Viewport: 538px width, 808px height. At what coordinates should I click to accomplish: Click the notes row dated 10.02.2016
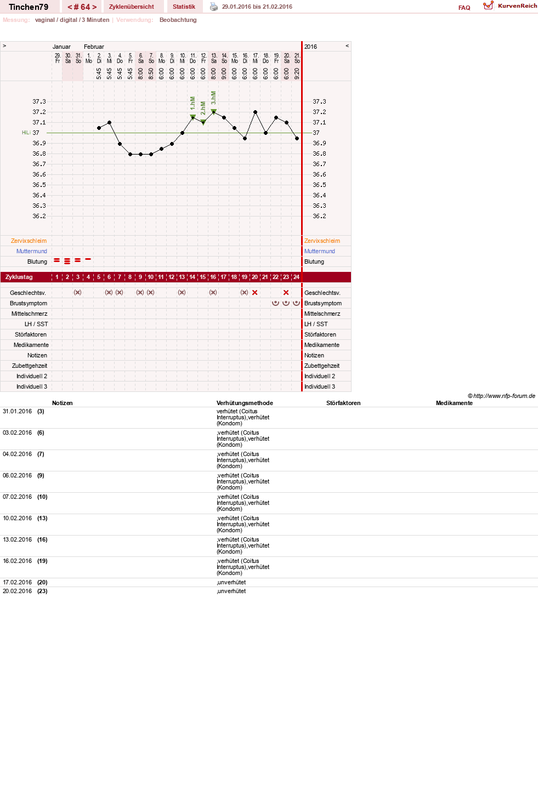tap(269, 525)
